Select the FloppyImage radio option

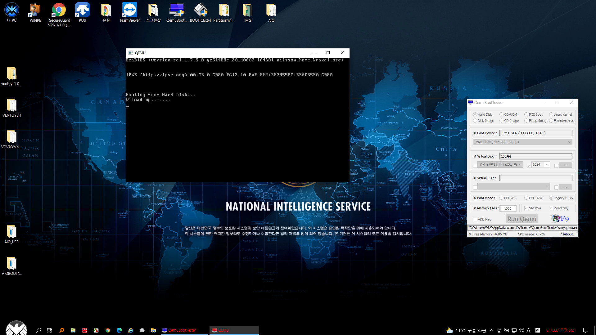(x=536, y=121)
